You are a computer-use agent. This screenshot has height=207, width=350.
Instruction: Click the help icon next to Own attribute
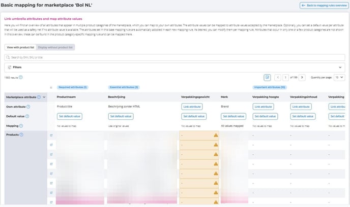28,107
